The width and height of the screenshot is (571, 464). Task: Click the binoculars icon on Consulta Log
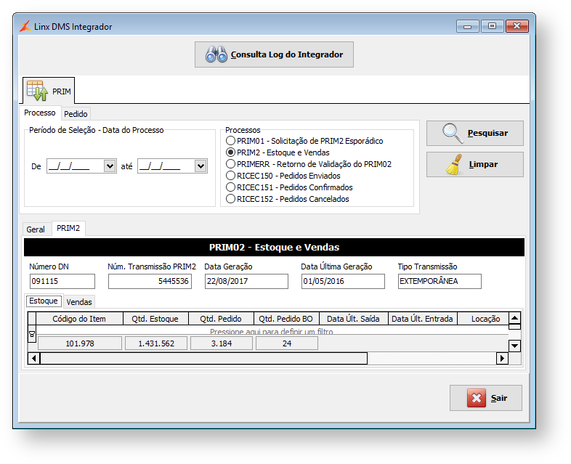click(x=216, y=54)
